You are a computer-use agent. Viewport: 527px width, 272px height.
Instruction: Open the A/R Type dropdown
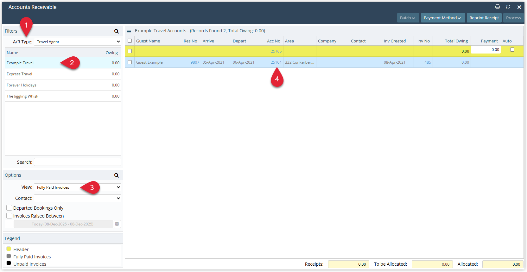78,41
